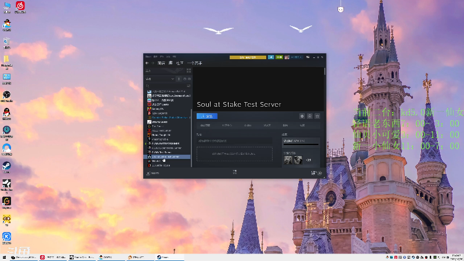Screen dimensions: 464x261
Task: Select Soul at Stake Test Server entry
Action: (x=167, y=157)
